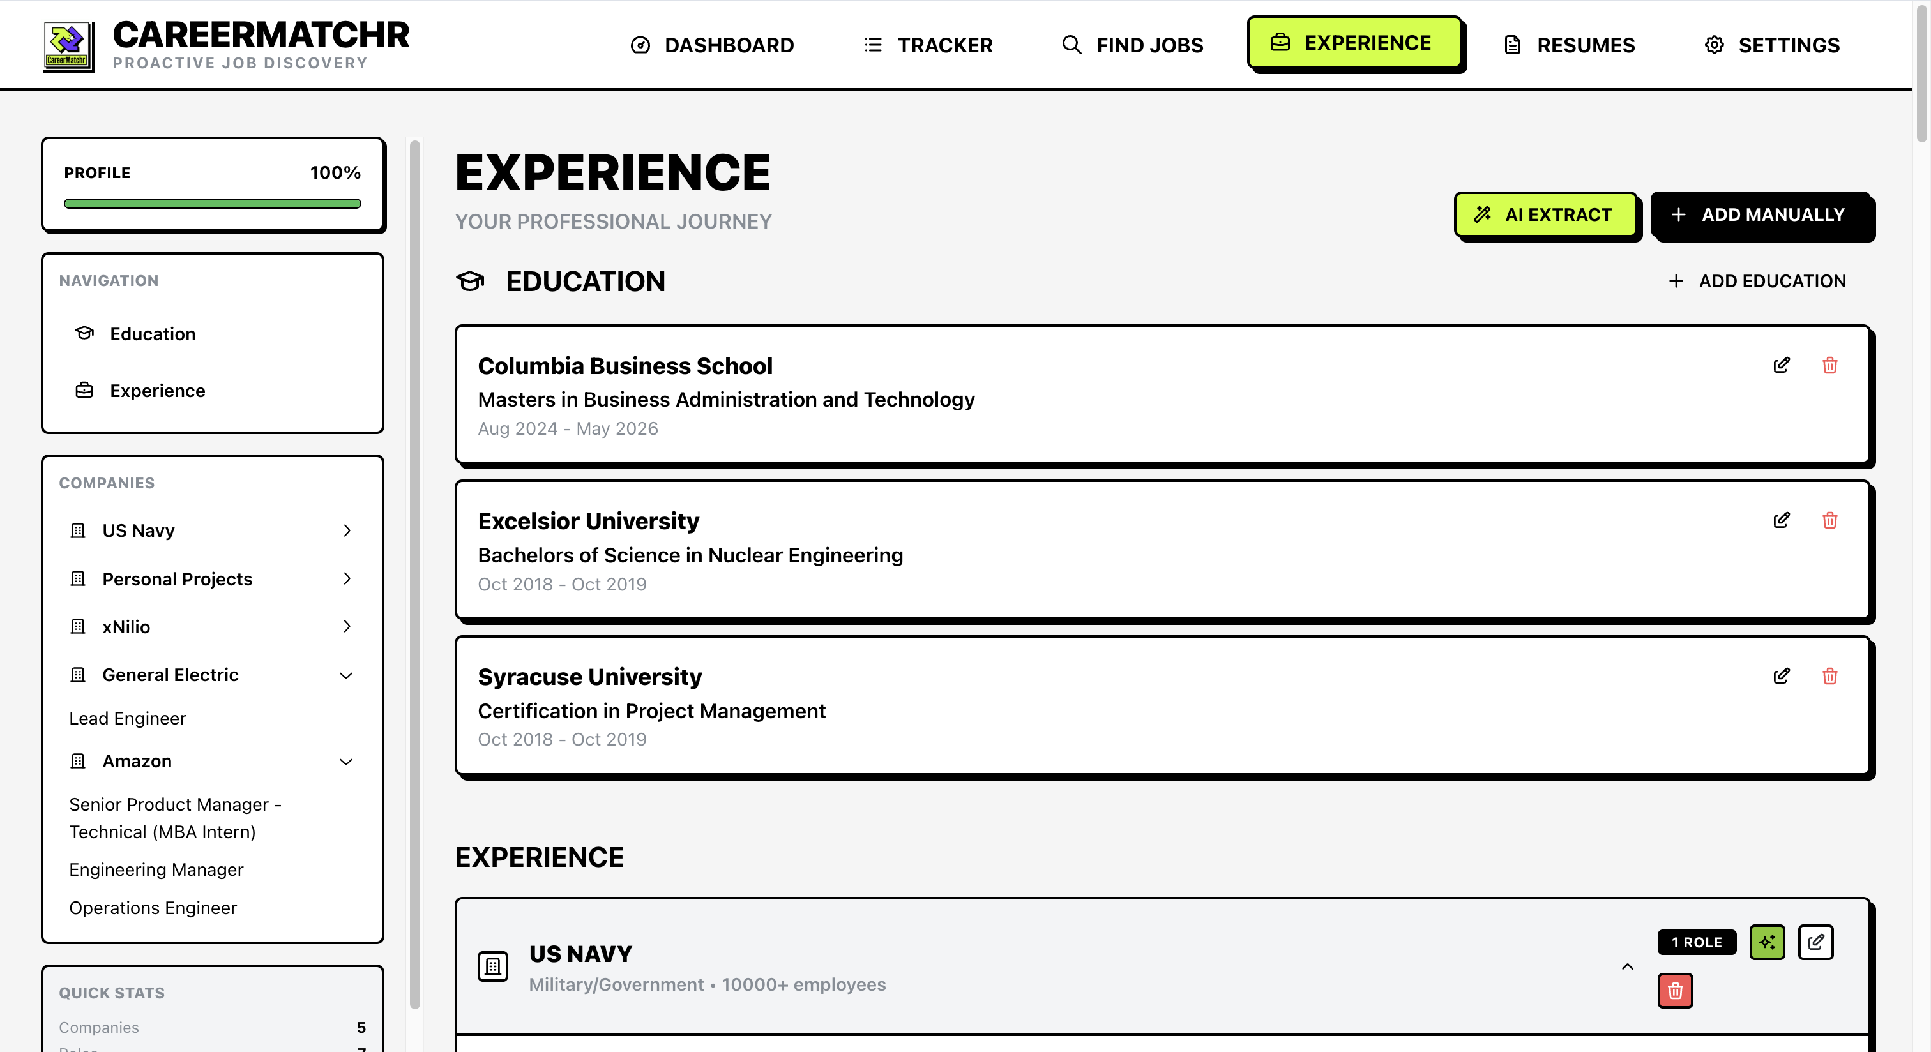Collapse General Electric in companies list
The height and width of the screenshot is (1052, 1931).
(346, 675)
